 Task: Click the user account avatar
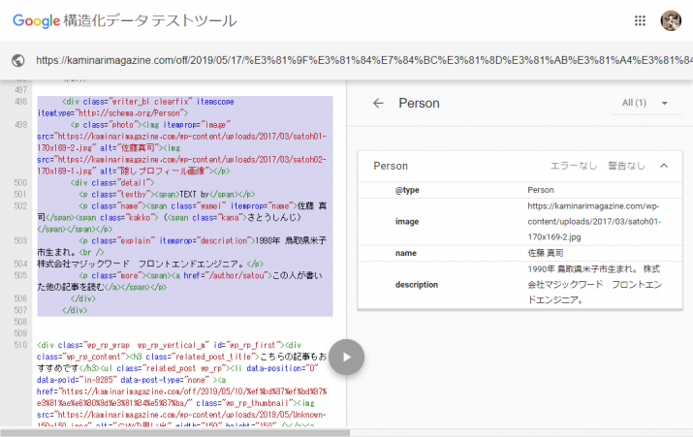[x=670, y=20]
